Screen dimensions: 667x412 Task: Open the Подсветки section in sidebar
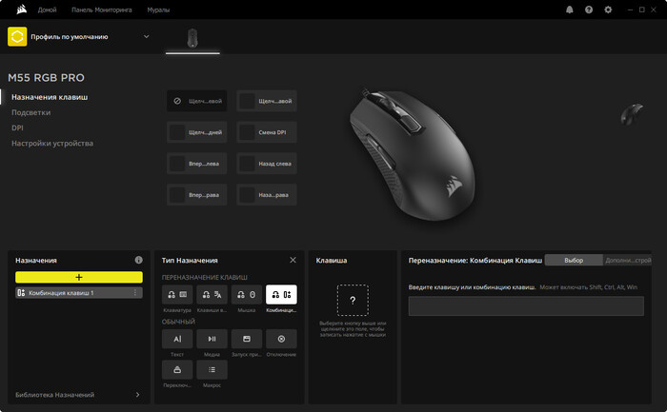[31, 112]
